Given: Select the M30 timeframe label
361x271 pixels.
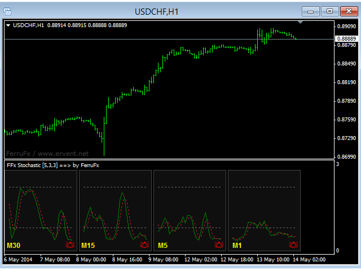Looking at the screenshot, I should coord(14,246).
